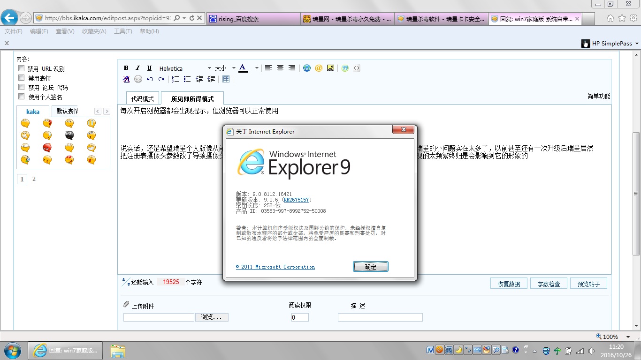Open the zoom level dropdown arrow at 100%
Image resolution: width=641 pixels, height=360 pixels.
pos(628,337)
